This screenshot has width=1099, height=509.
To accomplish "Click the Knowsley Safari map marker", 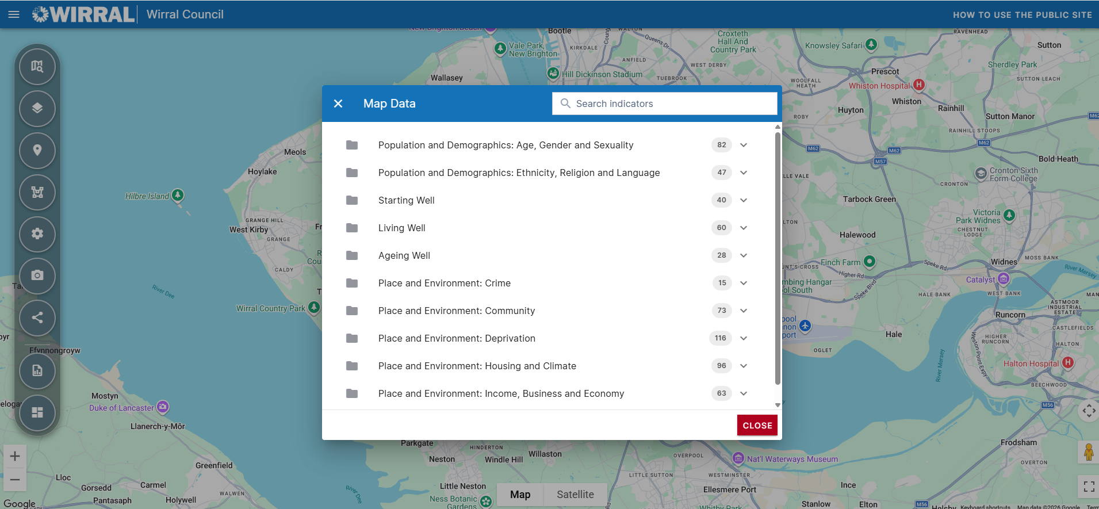I will pos(871,44).
